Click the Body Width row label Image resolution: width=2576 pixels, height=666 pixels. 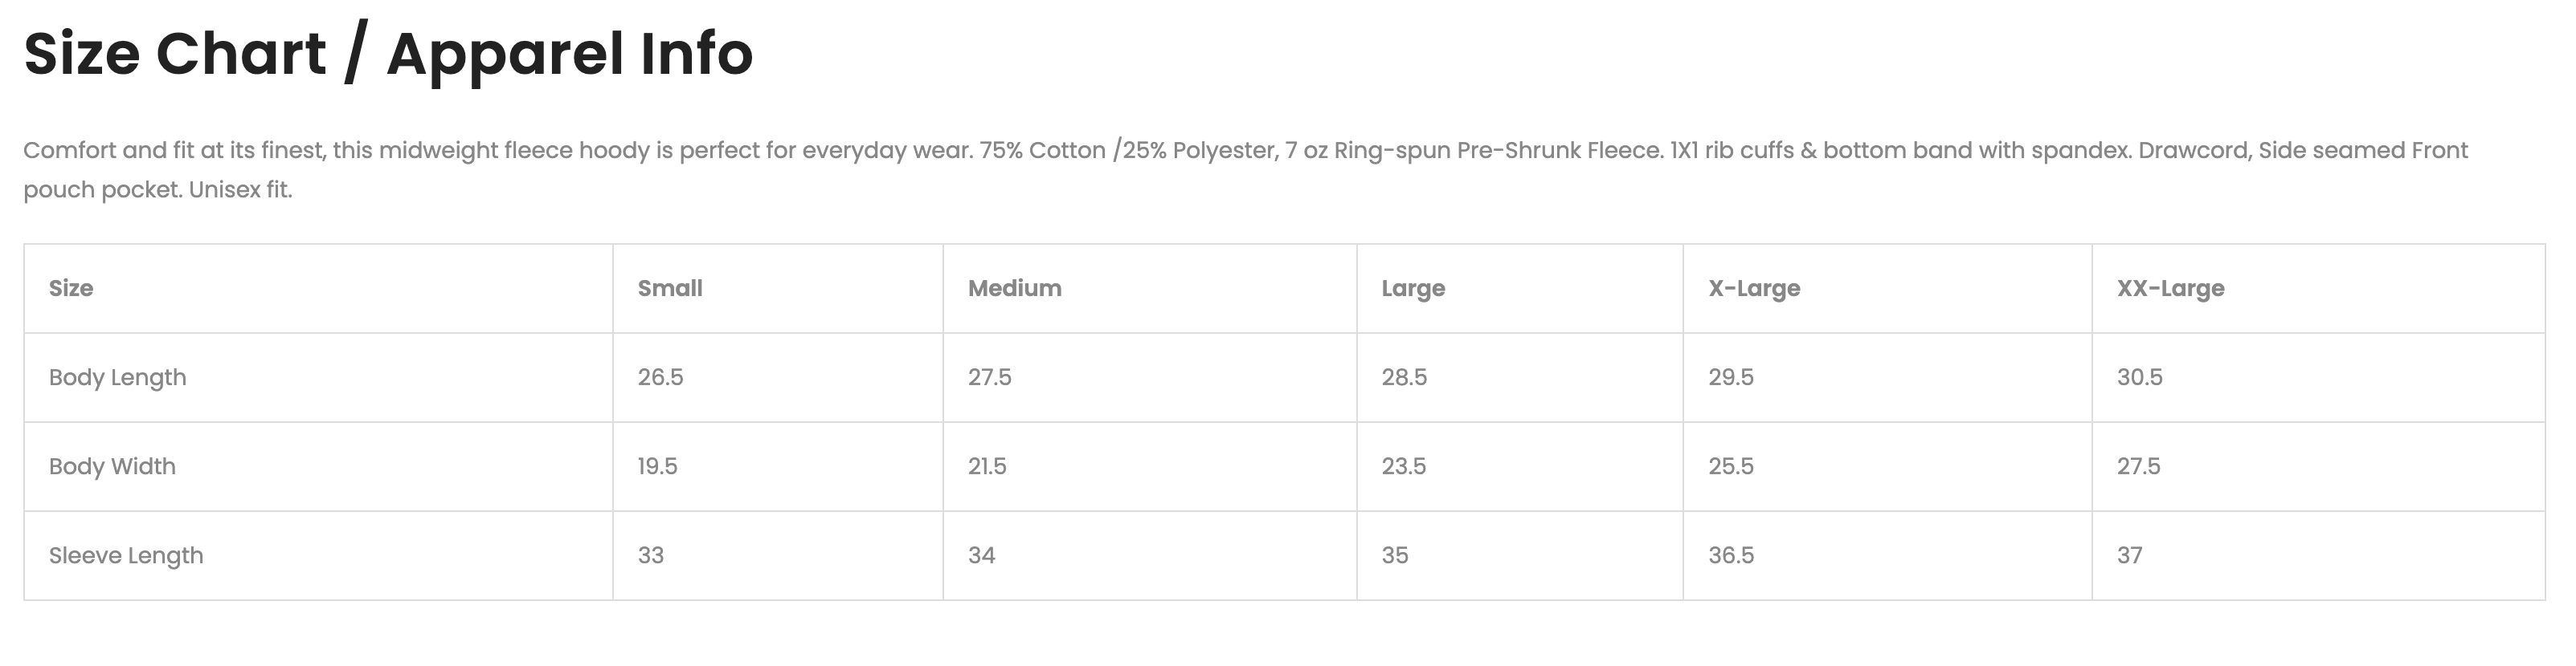coord(112,466)
